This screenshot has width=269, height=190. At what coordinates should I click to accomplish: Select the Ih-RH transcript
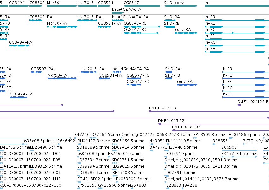[237, 52]
